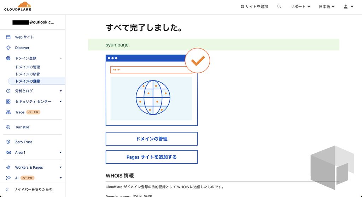Click the Trace network icon

[x=8, y=112]
